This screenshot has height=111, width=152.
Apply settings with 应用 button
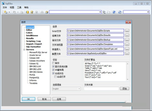click(59, 99)
